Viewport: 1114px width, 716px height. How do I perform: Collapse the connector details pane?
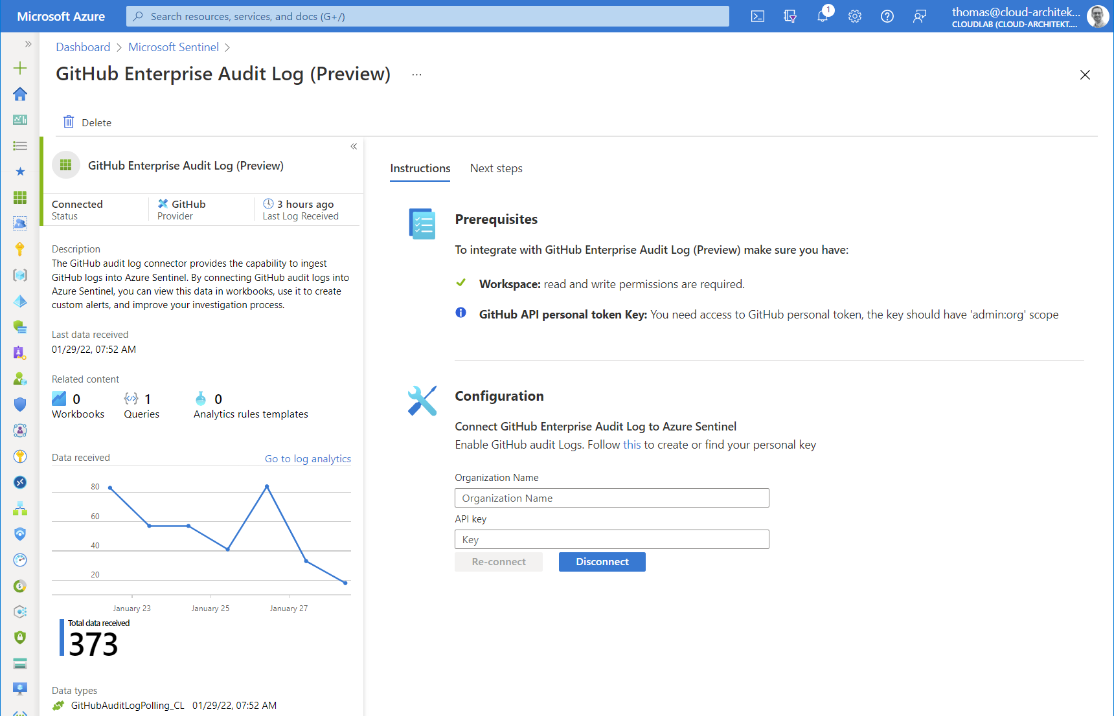pos(354,146)
